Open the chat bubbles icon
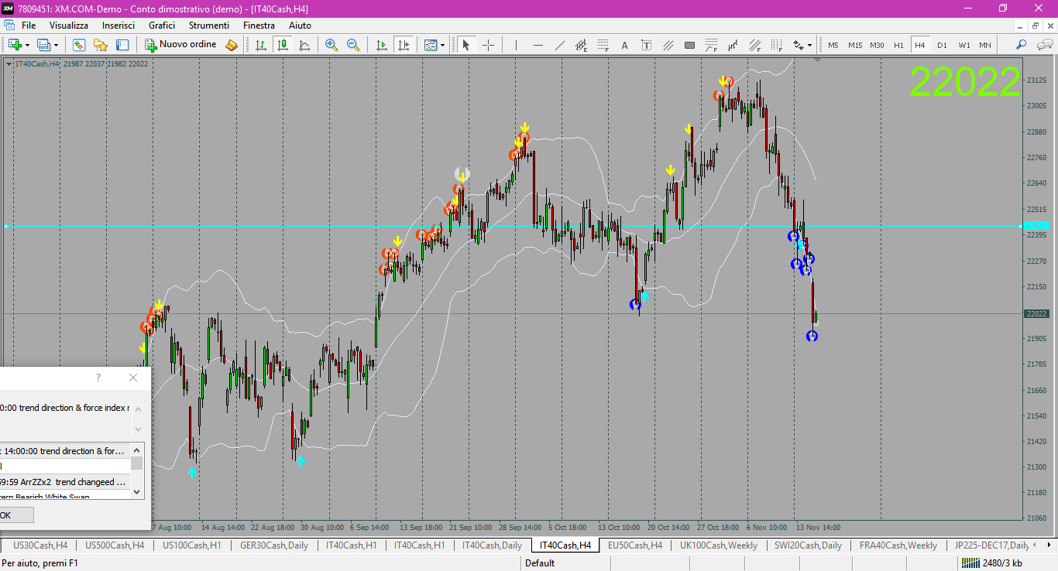The image size is (1058, 571). (1044, 45)
